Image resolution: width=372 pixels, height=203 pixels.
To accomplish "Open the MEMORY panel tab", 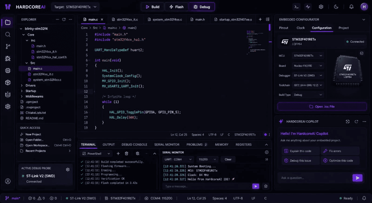I will coord(222,145).
